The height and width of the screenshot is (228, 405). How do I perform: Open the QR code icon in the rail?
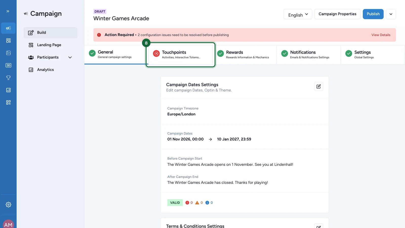point(8,103)
